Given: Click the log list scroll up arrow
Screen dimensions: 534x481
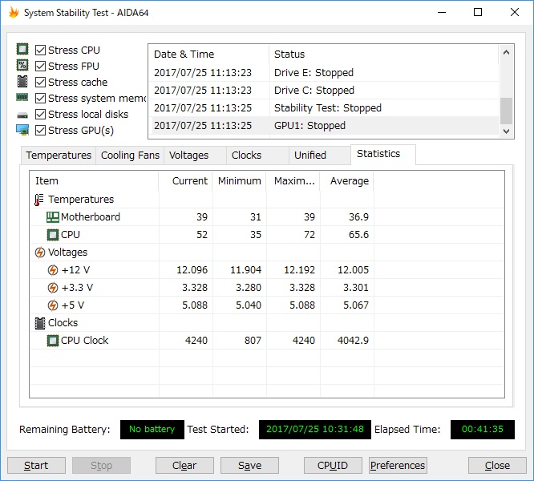Looking at the screenshot, I should [507, 52].
